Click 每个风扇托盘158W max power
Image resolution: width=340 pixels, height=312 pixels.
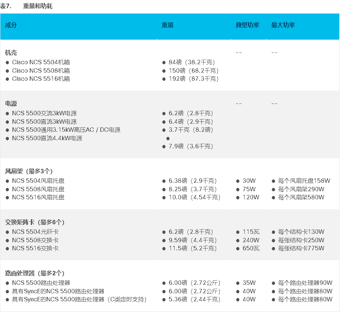304,181
